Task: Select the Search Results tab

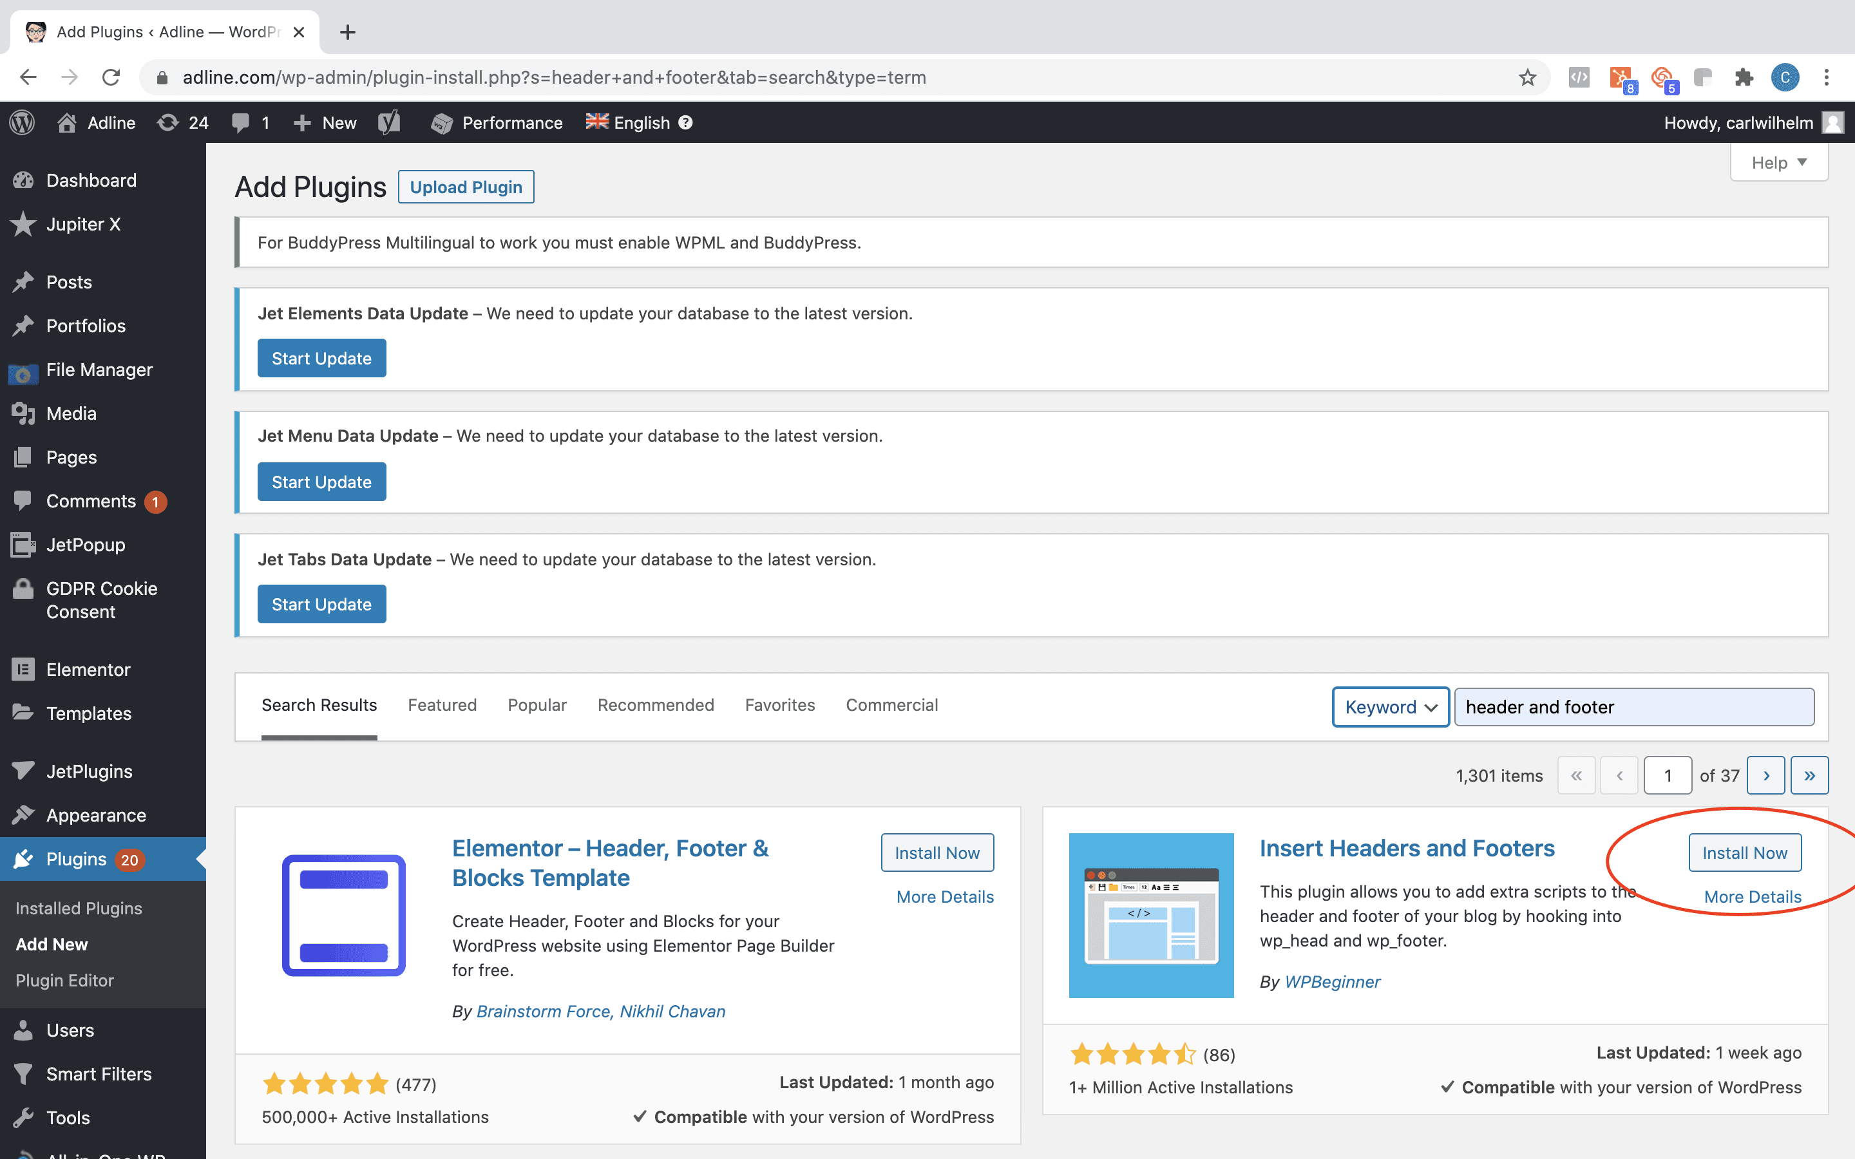Action: point(319,705)
